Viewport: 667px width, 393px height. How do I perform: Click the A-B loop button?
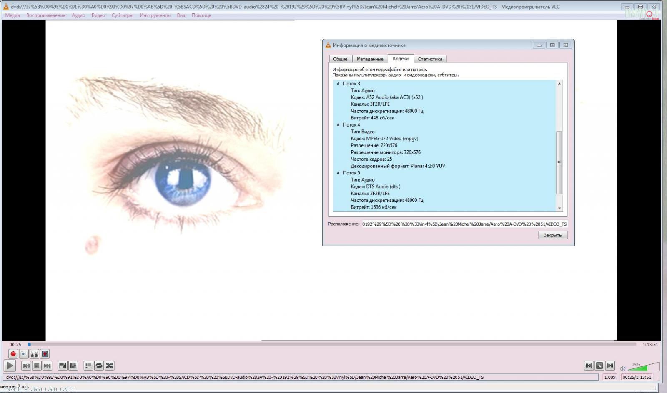(34, 354)
